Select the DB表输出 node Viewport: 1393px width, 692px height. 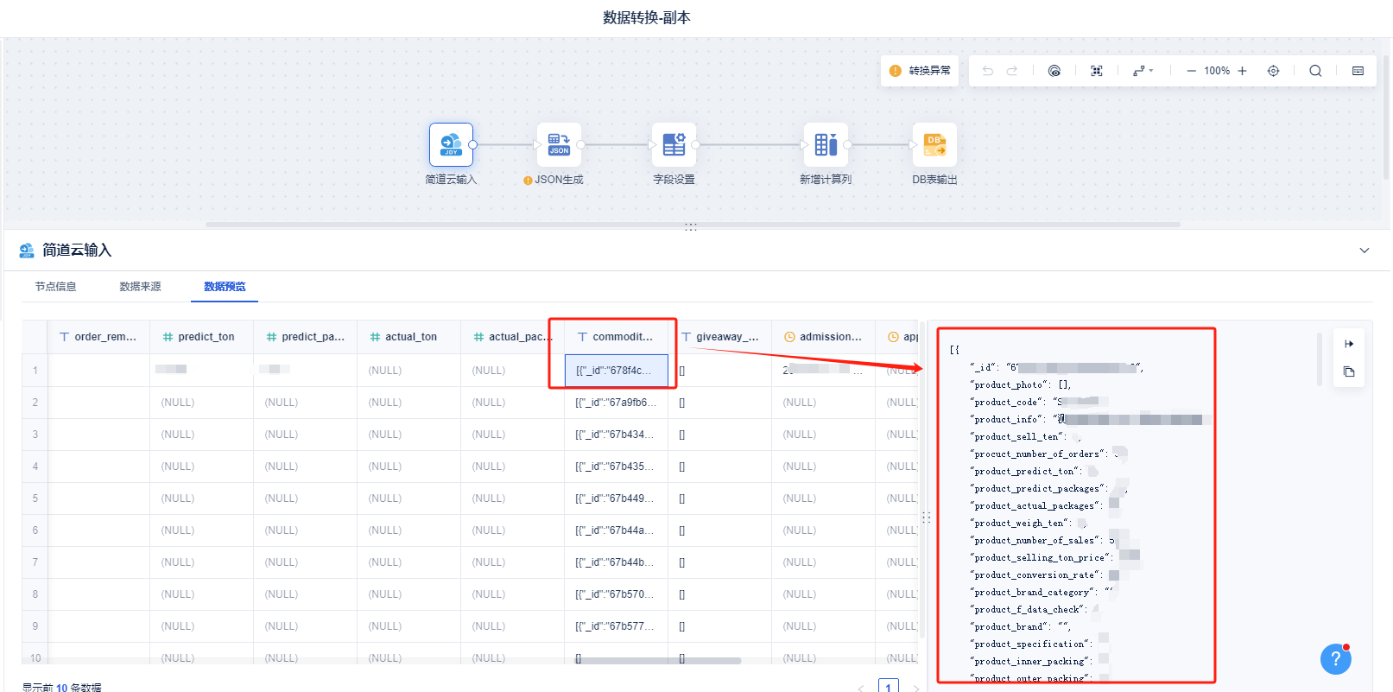point(934,144)
